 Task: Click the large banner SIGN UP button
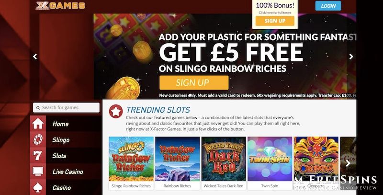(x=194, y=82)
